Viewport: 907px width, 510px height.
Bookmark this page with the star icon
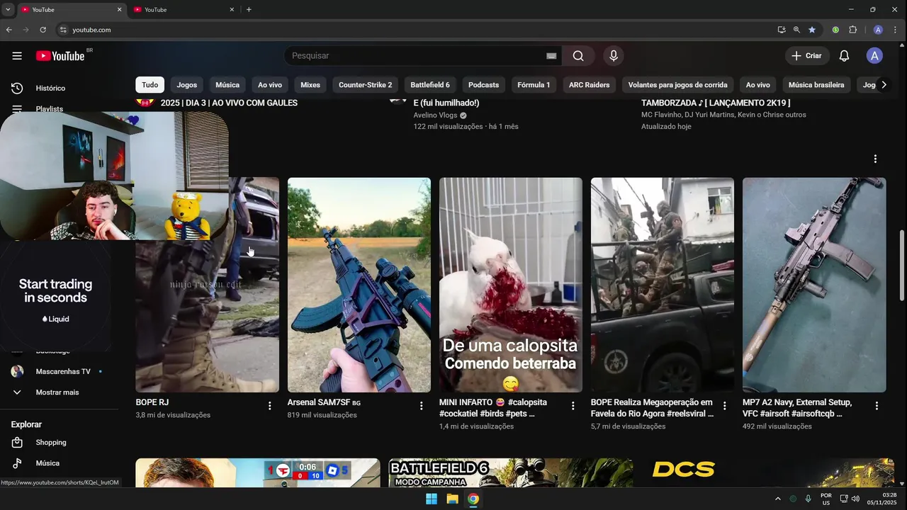pyautogui.click(x=812, y=30)
